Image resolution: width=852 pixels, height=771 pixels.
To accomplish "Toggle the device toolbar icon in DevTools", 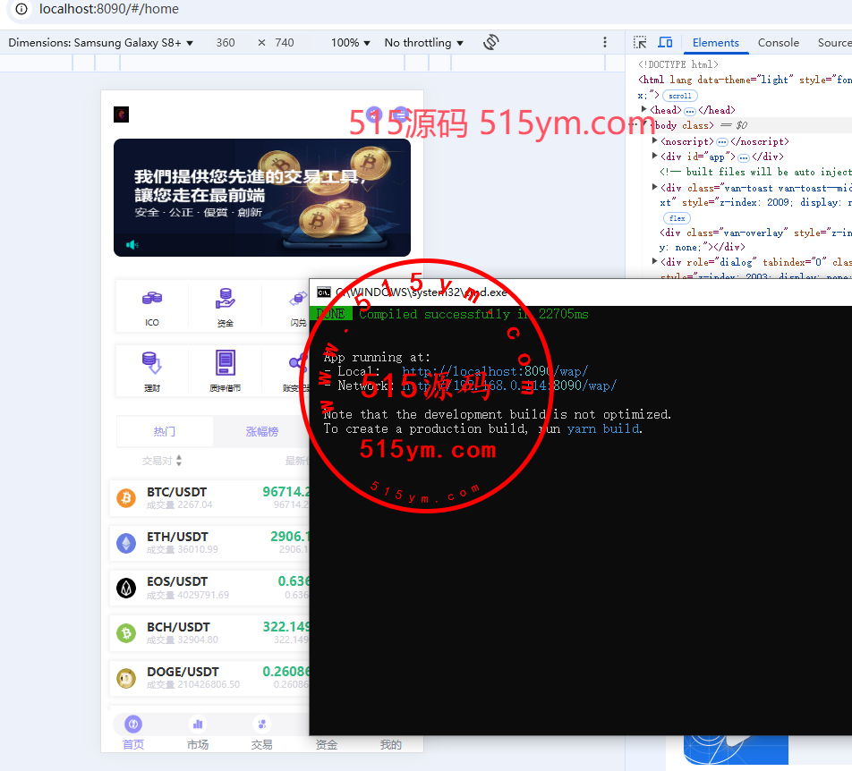I will tap(665, 42).
